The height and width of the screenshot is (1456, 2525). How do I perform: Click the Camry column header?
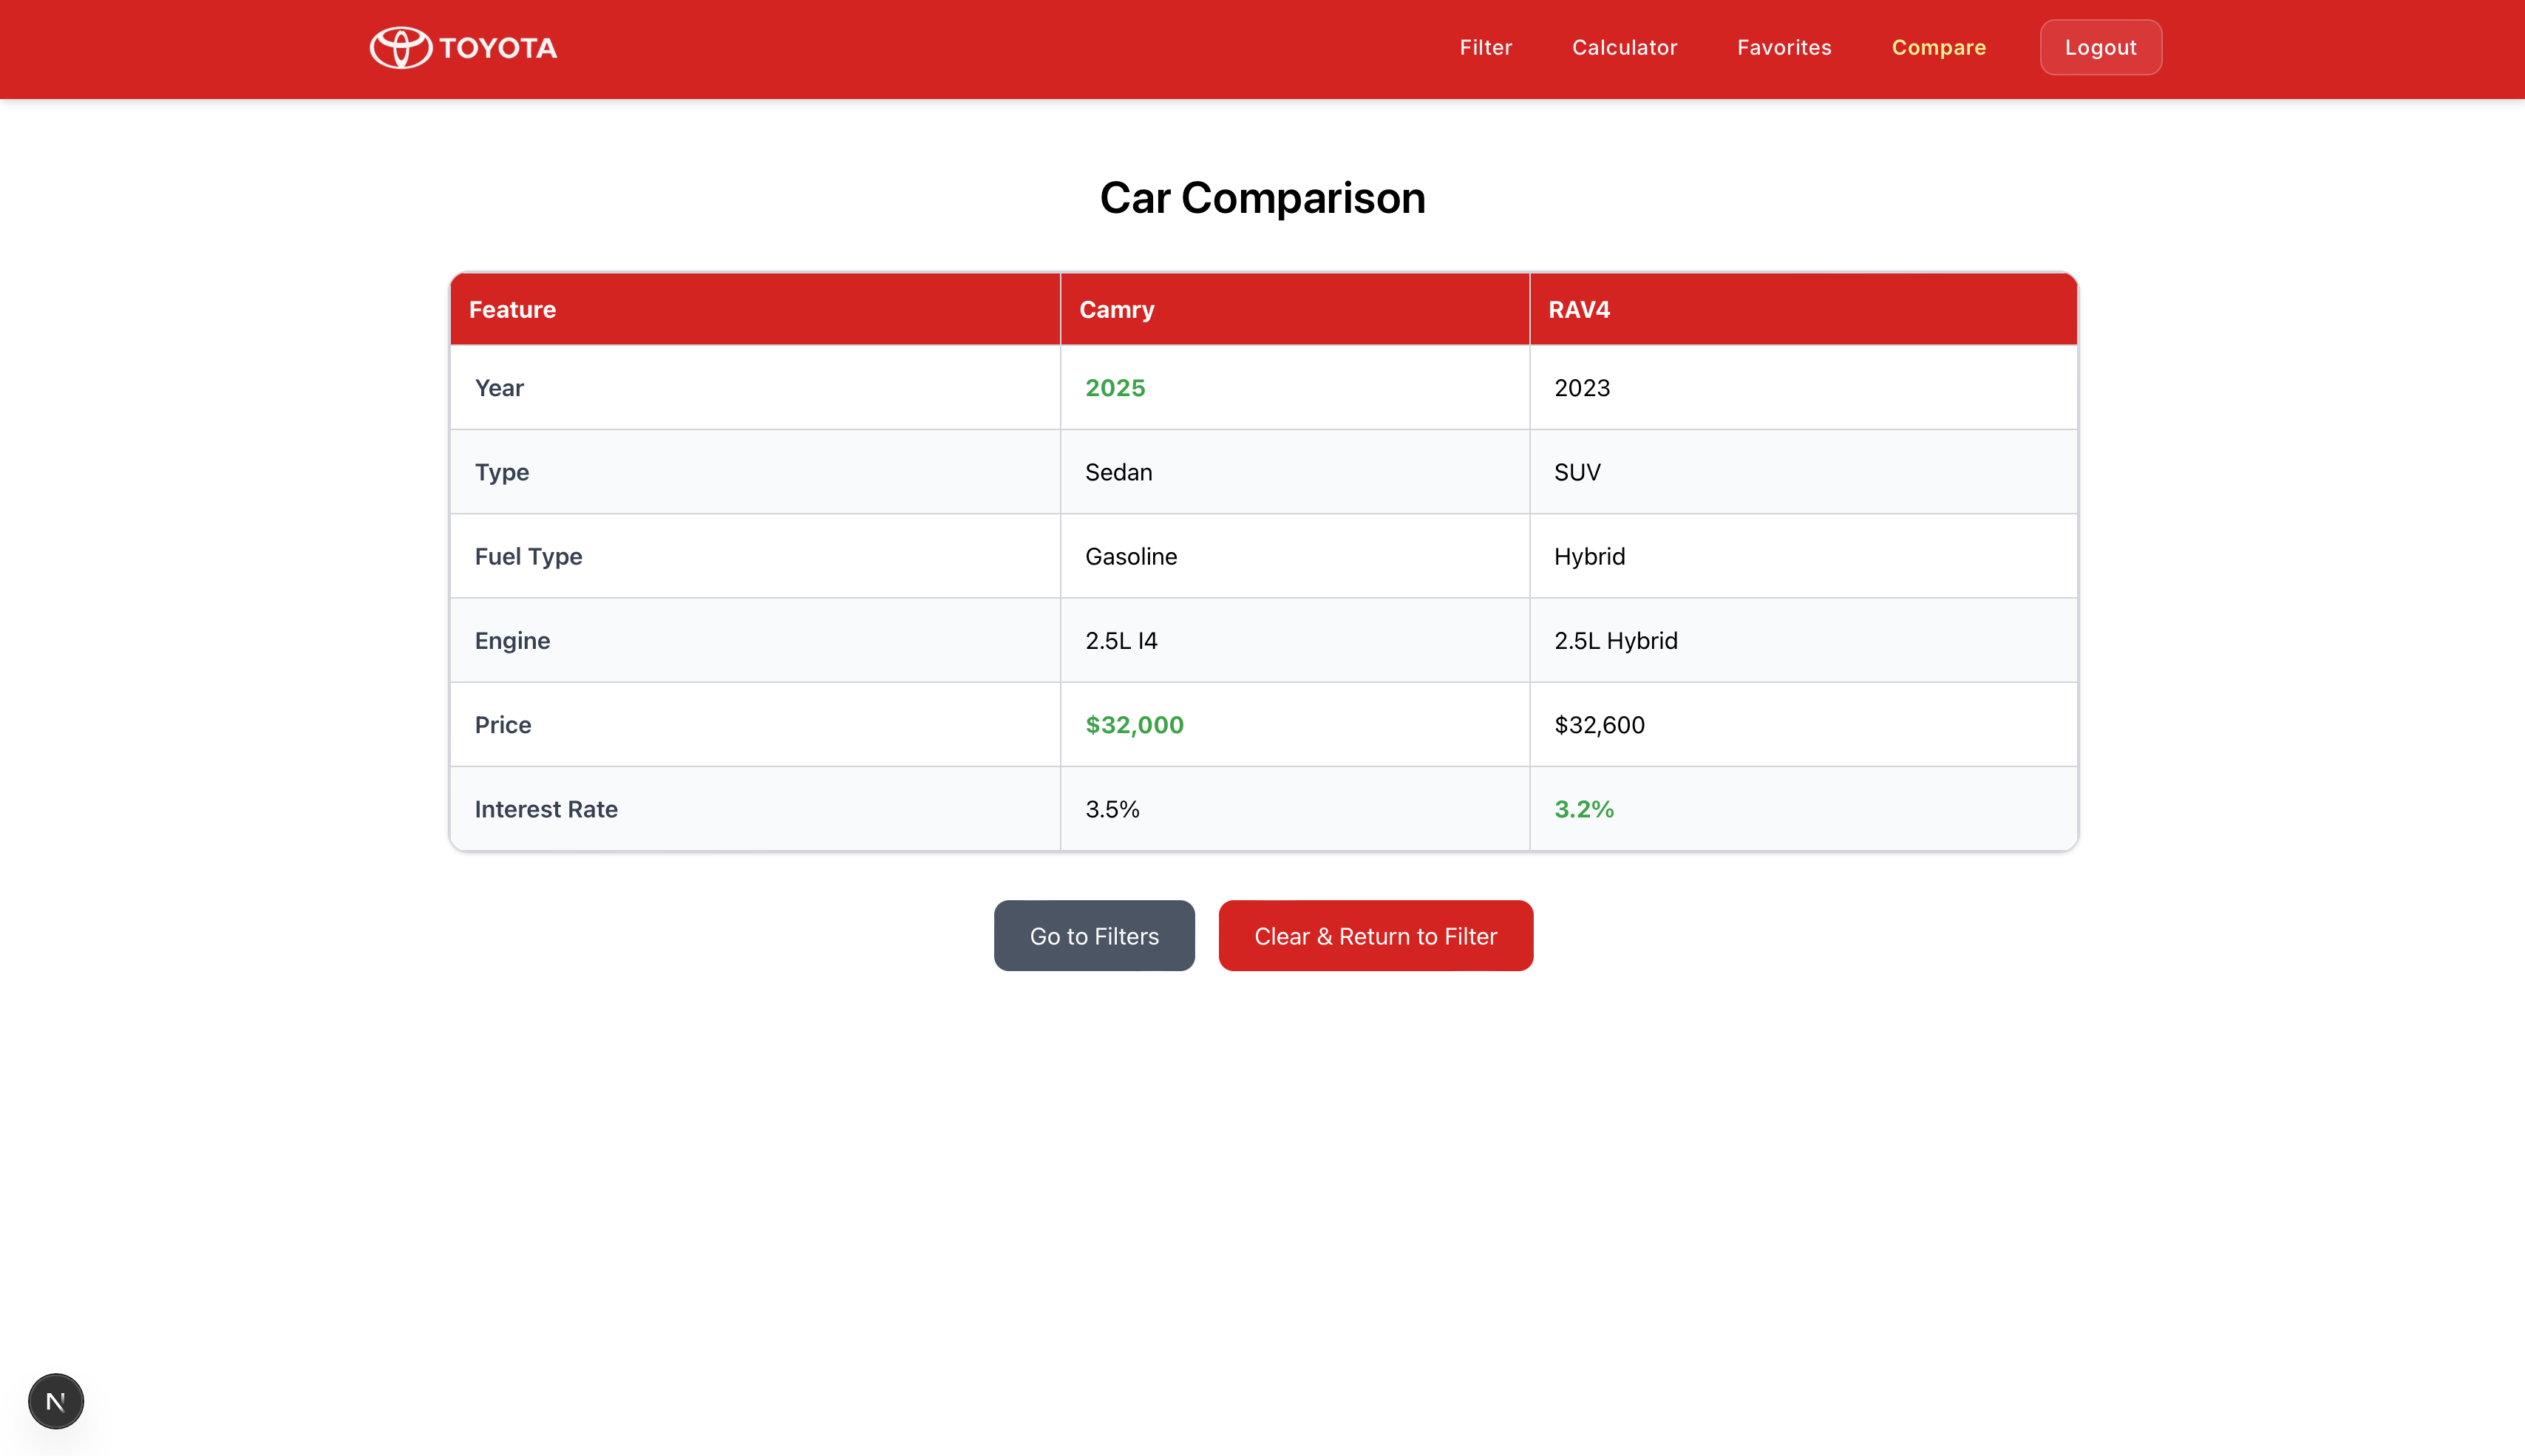pyautogui.click(x=1116, y=309)
